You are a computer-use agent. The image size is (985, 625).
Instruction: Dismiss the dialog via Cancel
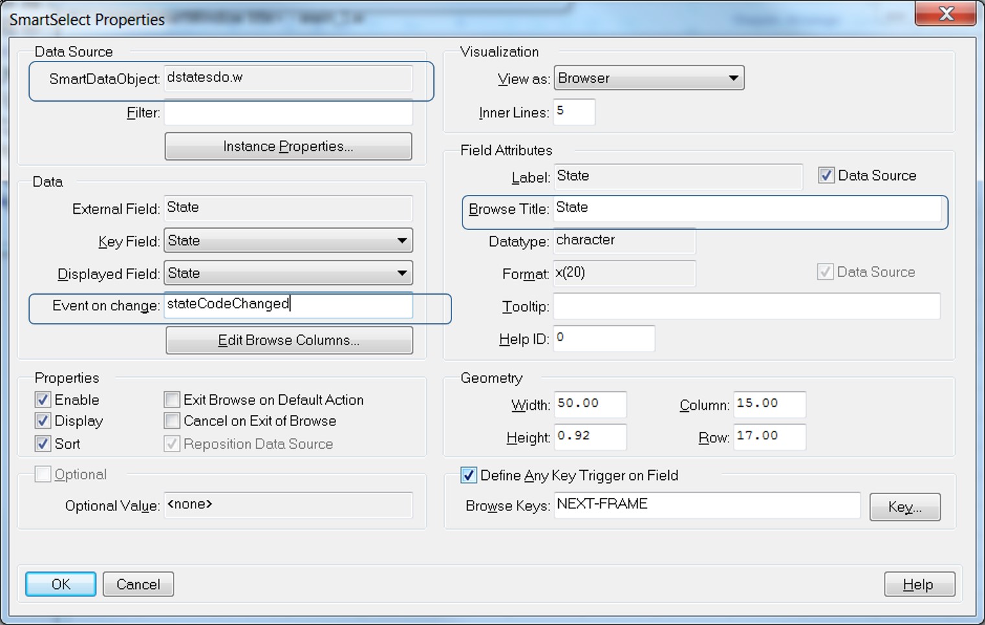[138, 584]
